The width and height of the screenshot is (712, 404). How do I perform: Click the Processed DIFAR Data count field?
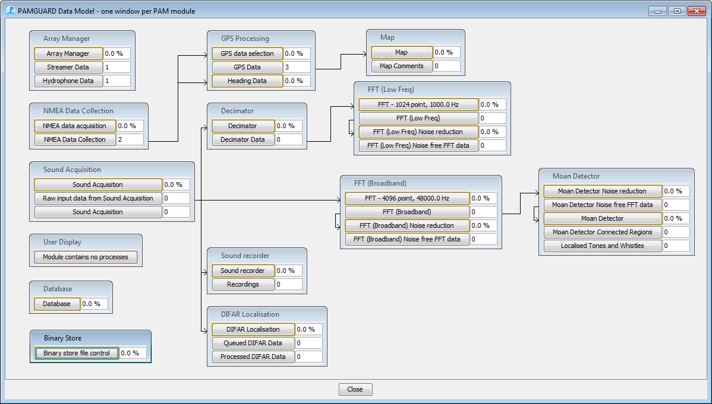click(309, 357)
